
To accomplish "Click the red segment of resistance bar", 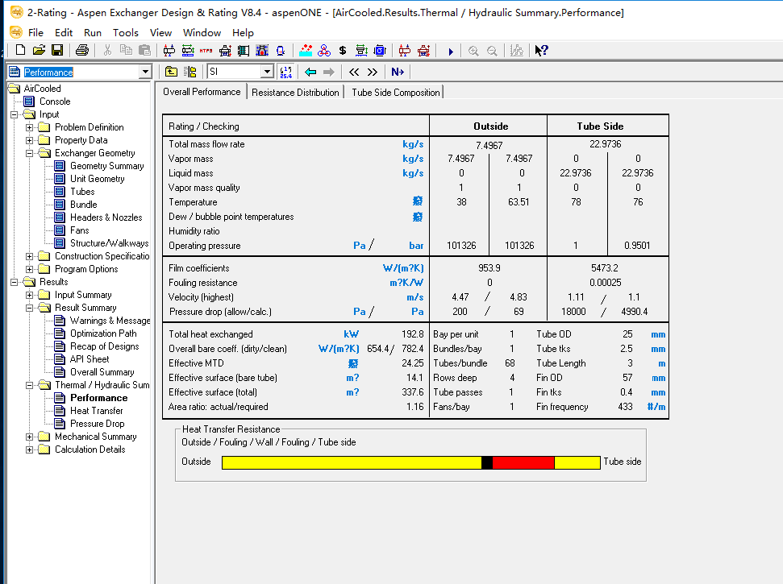I will (523, 462).
